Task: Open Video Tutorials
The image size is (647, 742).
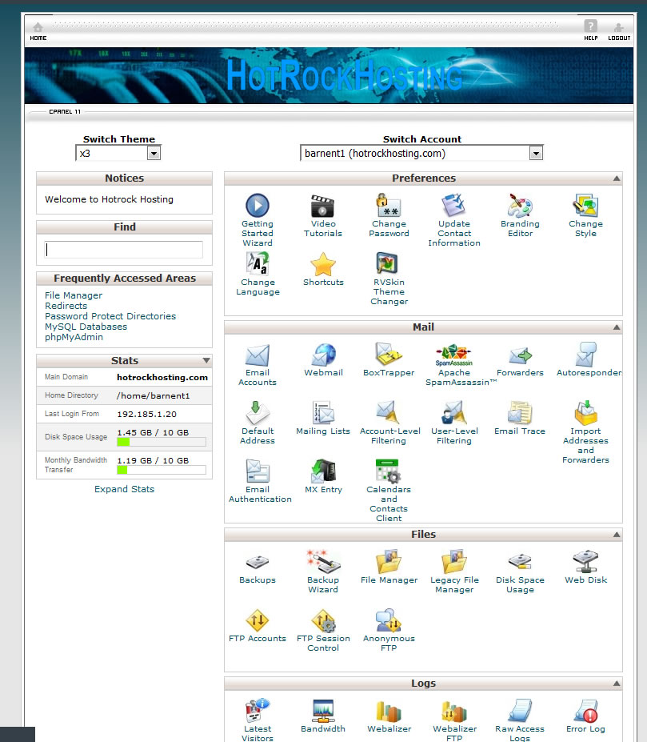Action: pyautogui.click(x=323, y=206)
